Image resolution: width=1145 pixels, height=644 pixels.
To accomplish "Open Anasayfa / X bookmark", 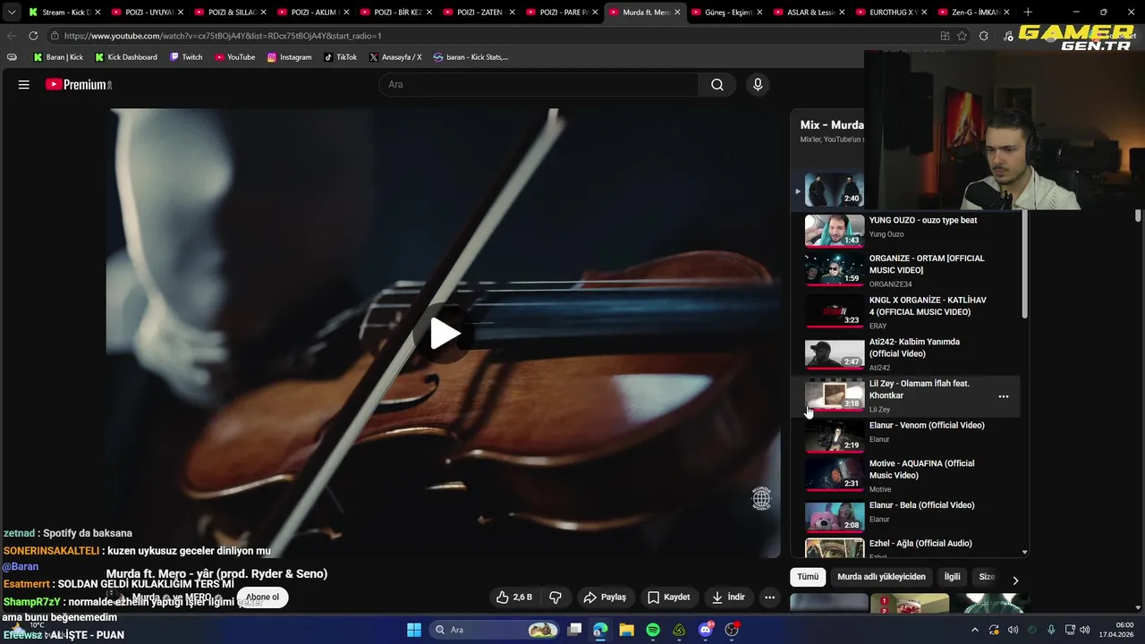I will click(394, 57).
